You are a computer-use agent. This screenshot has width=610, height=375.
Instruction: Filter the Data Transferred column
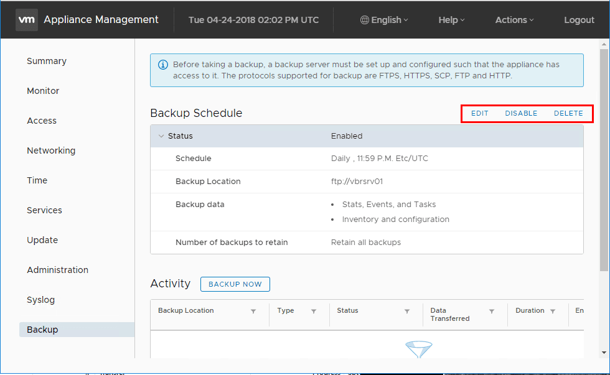[x=492, y=312]
